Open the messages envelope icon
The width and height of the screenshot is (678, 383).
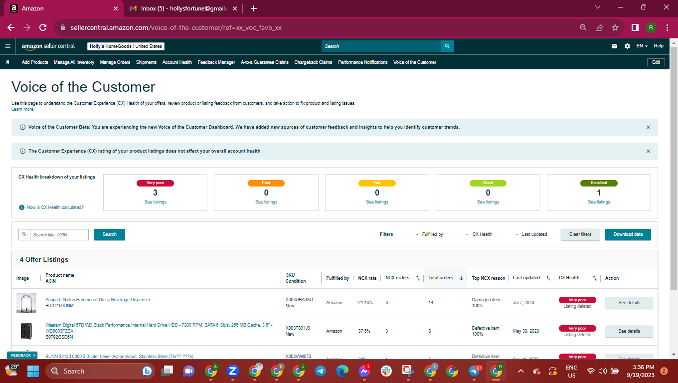pyautogui.click(x=614, y=46)
